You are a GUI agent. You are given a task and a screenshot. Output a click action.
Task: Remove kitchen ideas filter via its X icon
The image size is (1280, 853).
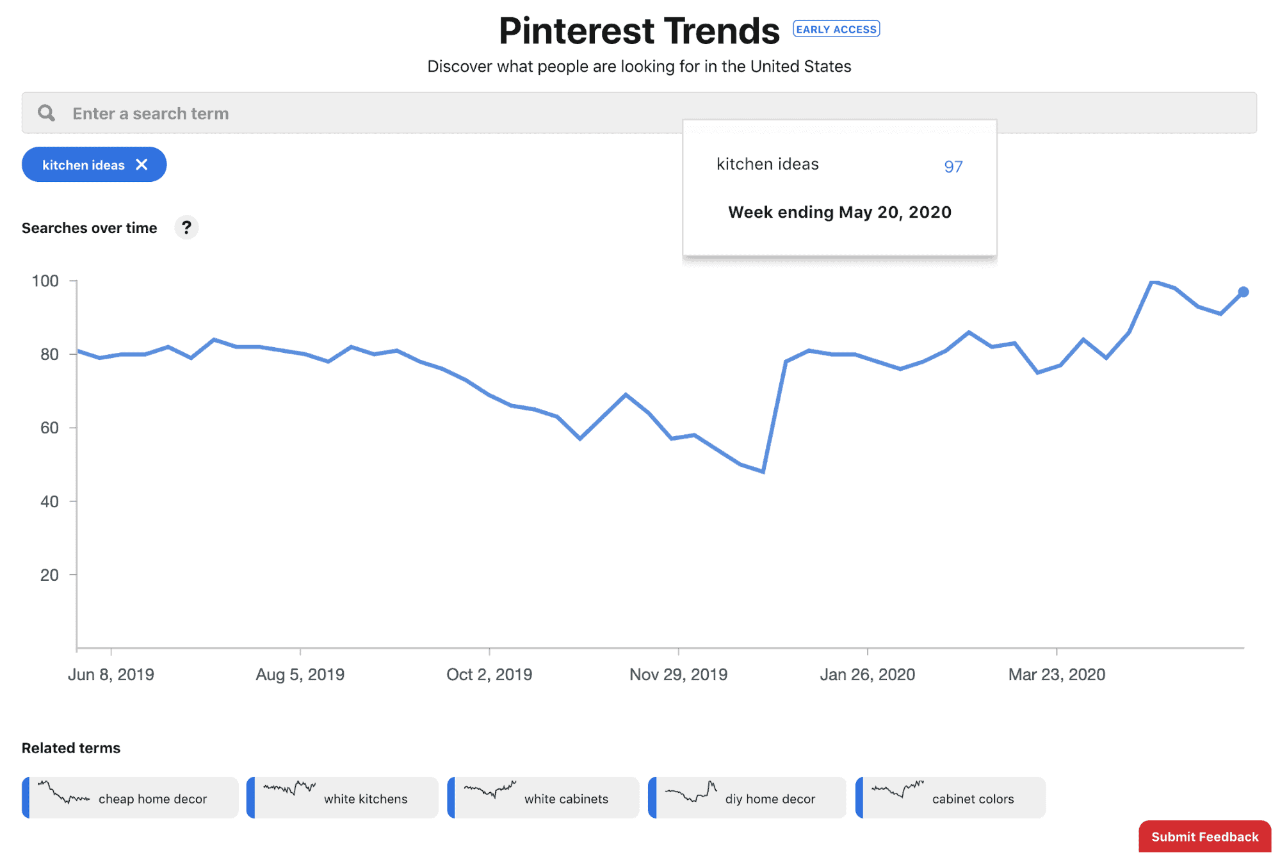click(x=142, y=165)
